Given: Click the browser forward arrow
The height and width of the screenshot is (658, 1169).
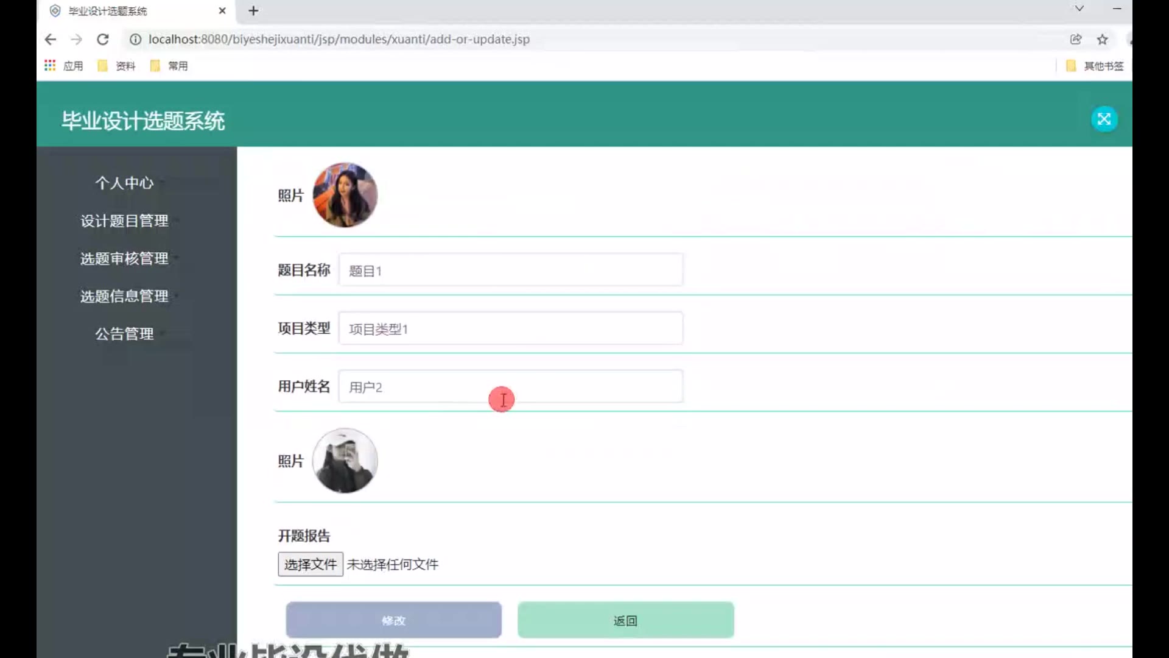Looking at the screenshot, I should pyautogui.click(x=76, y=40).
